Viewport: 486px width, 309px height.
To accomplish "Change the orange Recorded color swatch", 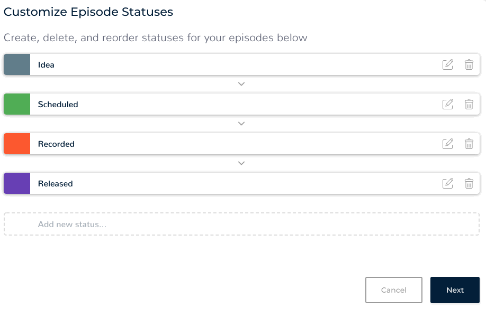I will [17, 144].
